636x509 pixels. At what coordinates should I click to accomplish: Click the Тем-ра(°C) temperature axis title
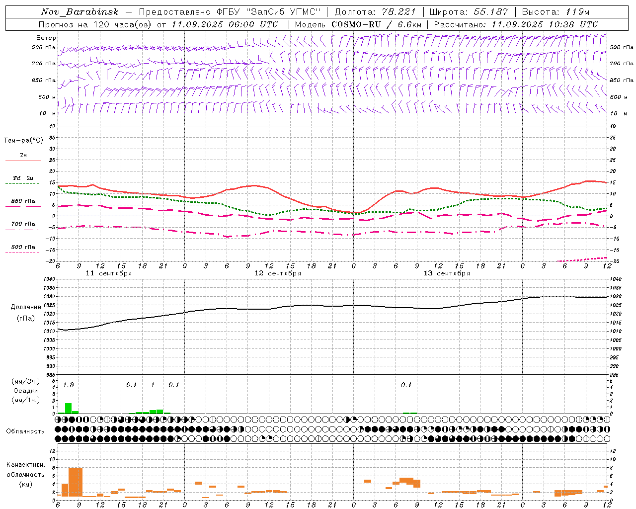click(x=23, y=141)
